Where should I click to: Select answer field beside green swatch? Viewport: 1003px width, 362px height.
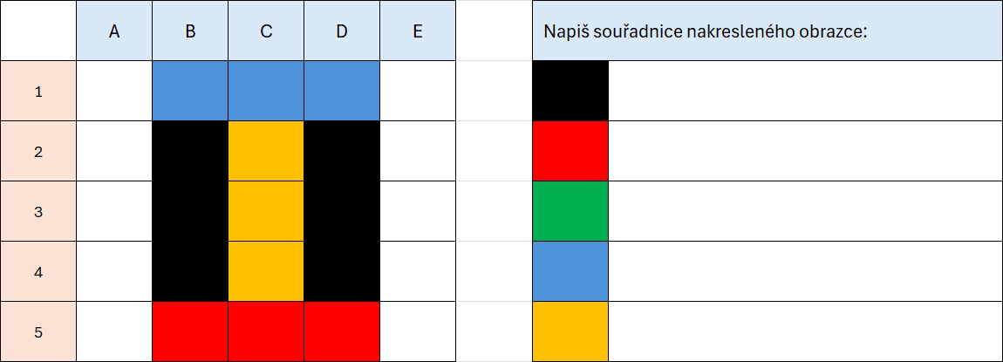[804, 211]
